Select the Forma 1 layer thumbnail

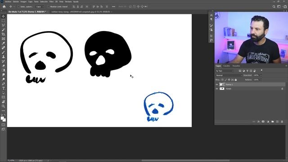222,85
